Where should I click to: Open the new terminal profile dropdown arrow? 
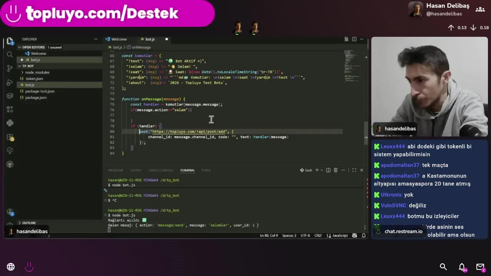[321, 170]
